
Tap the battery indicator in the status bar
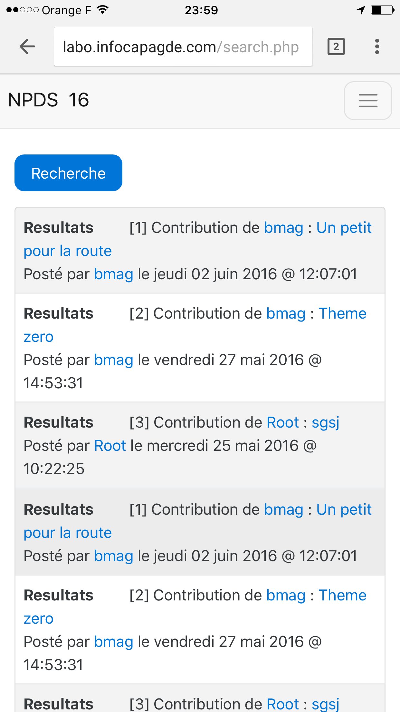pyautogui.click(x=382, y=10)
